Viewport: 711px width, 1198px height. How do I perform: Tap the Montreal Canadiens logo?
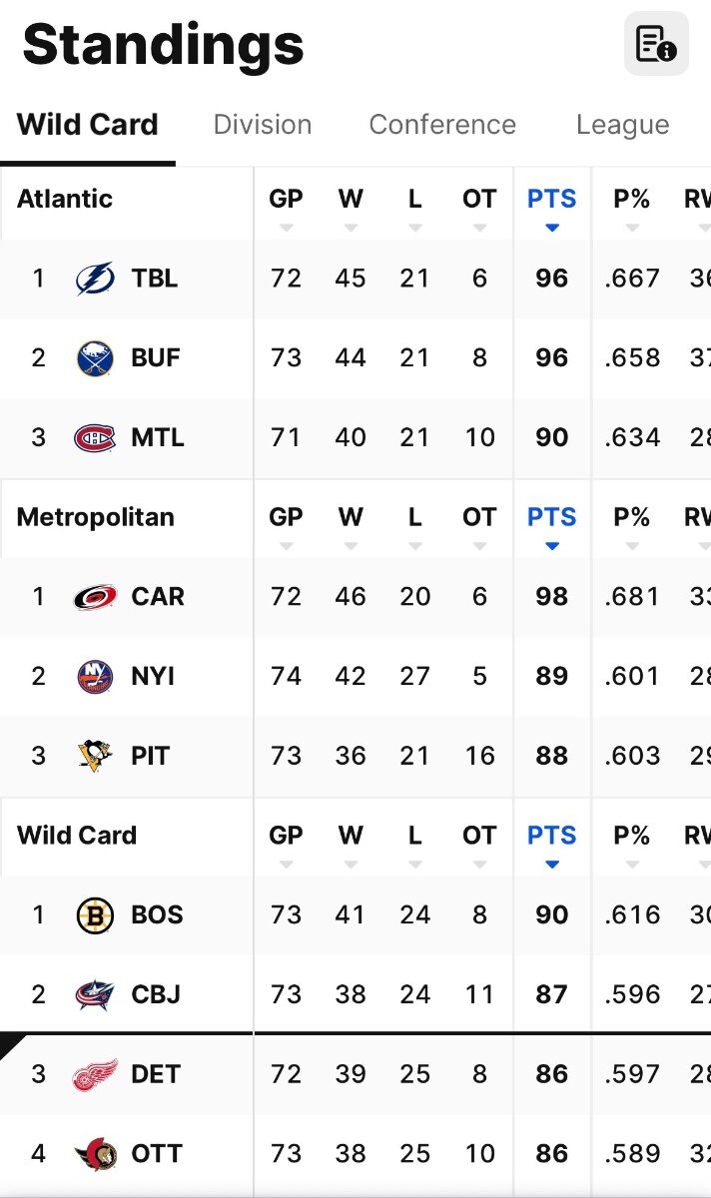95,437
